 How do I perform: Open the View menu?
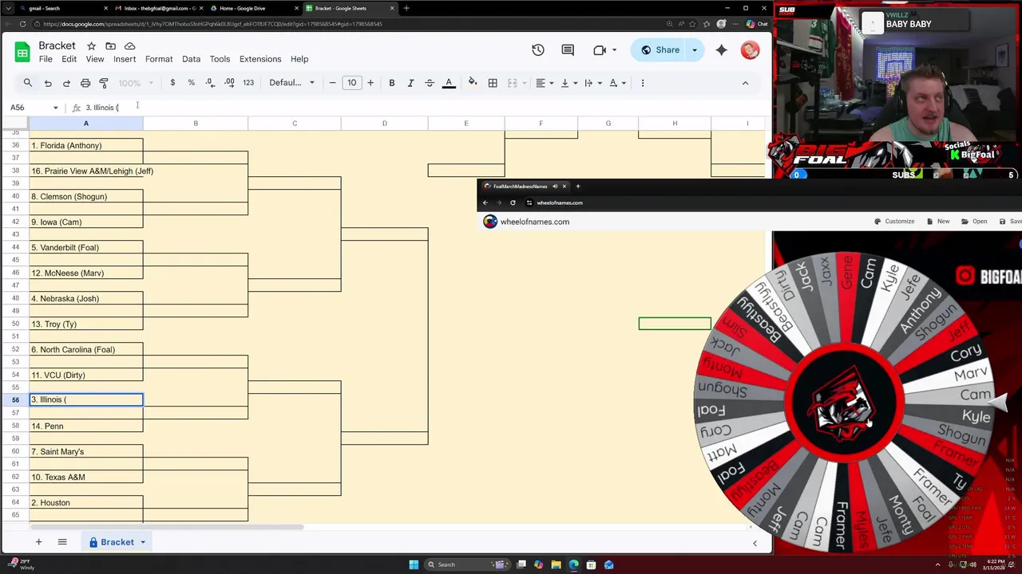pyautogui.click(x=95, y=59)
